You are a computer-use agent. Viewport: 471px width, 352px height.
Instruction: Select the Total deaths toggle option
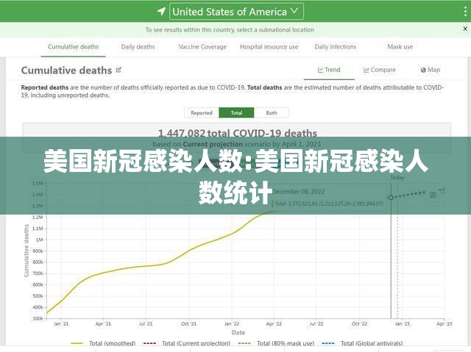pos(236,112)
